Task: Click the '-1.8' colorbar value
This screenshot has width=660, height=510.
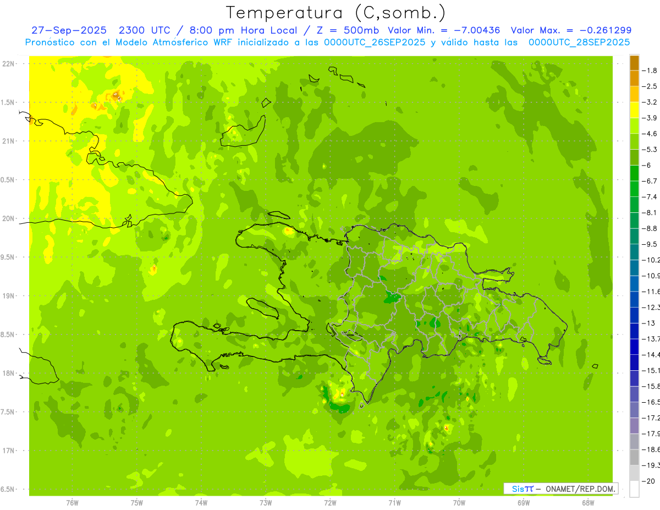Action: coord(650,70)
